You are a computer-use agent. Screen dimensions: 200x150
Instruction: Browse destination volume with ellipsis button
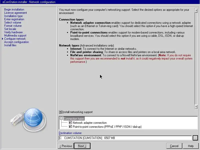tap(195, 138)
